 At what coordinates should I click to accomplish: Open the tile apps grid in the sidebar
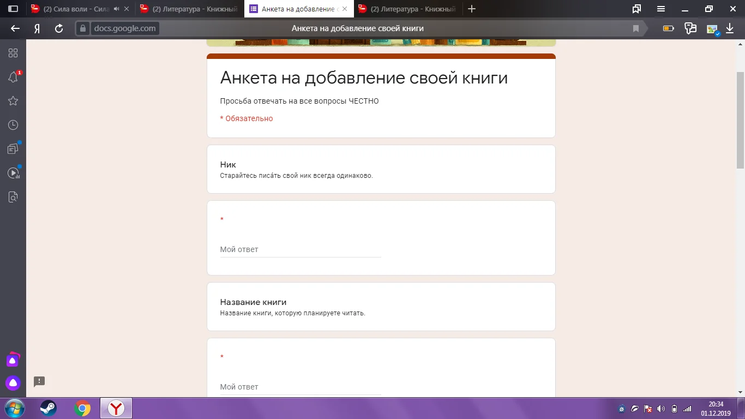tap(13, 53)
